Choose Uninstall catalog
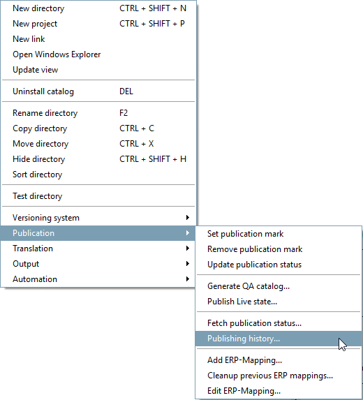Image resolution: width=363 pixels, height=400 pixels. tap(98, 91)
